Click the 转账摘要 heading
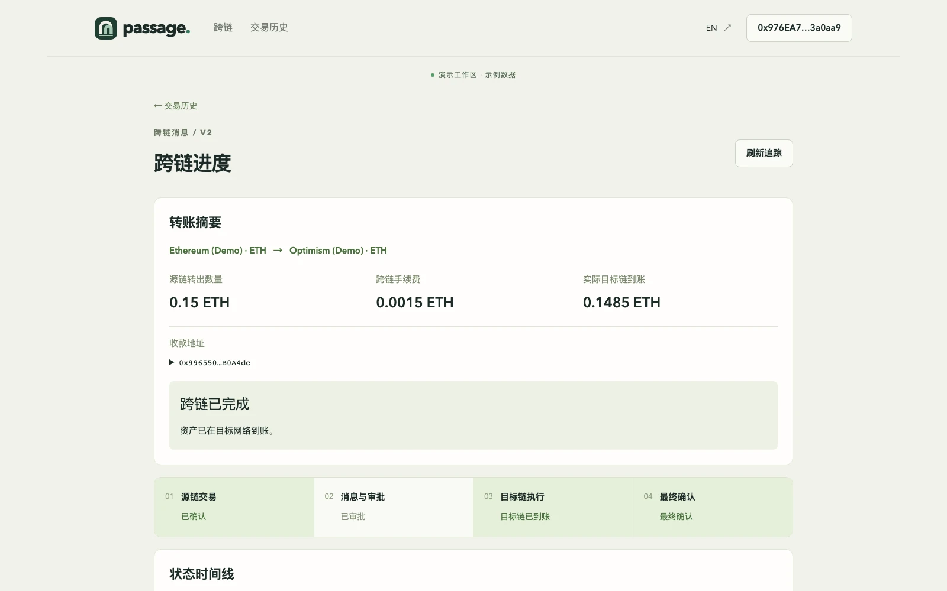Viewport: 947px width, 591px height. tap(195, 223)
